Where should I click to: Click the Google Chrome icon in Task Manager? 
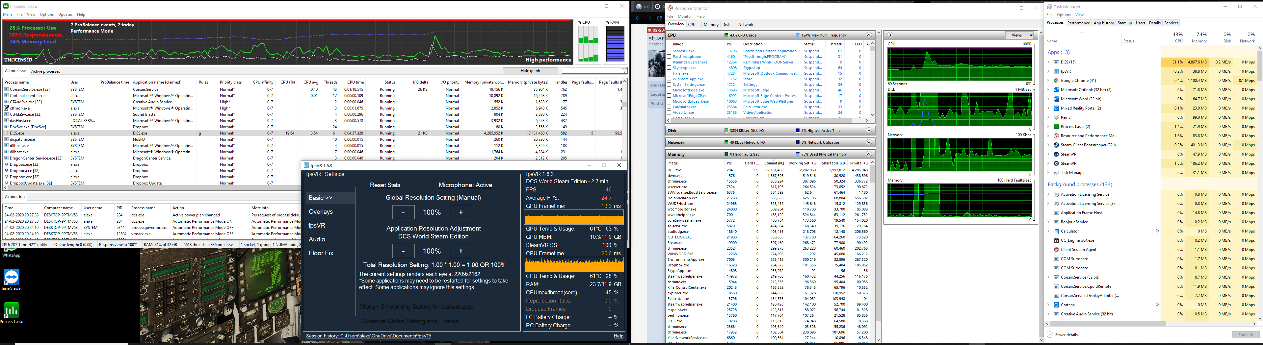pos(1056,80)
